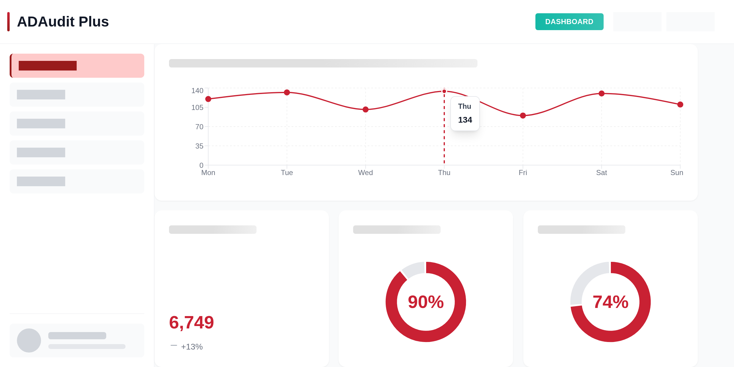Click the Wednesday data point on chart

tap(365, 109)
